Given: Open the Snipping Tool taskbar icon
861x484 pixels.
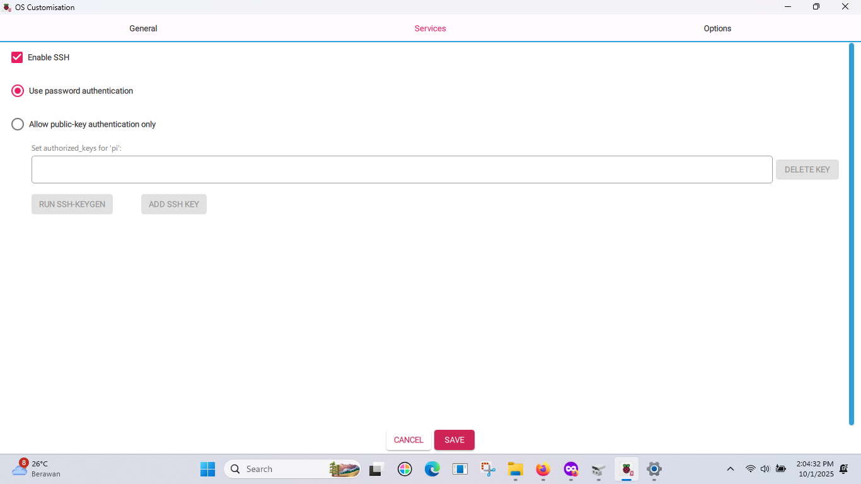Looking at the screenshot, I should click(x=488, y=469).
